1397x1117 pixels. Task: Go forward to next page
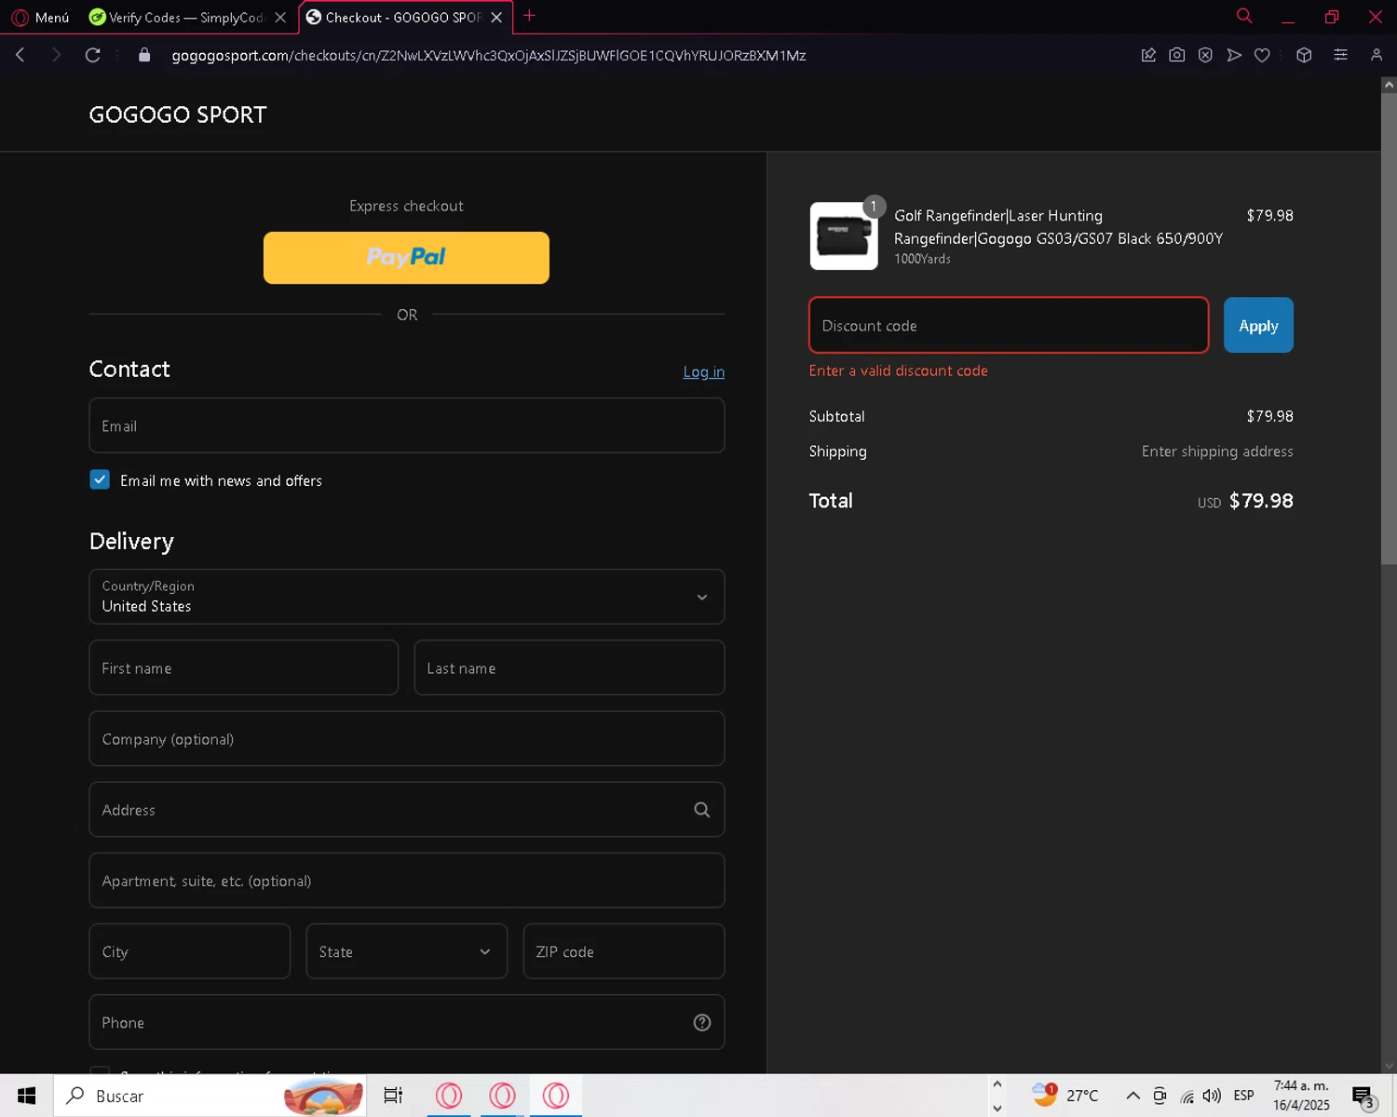click(56, 55)
